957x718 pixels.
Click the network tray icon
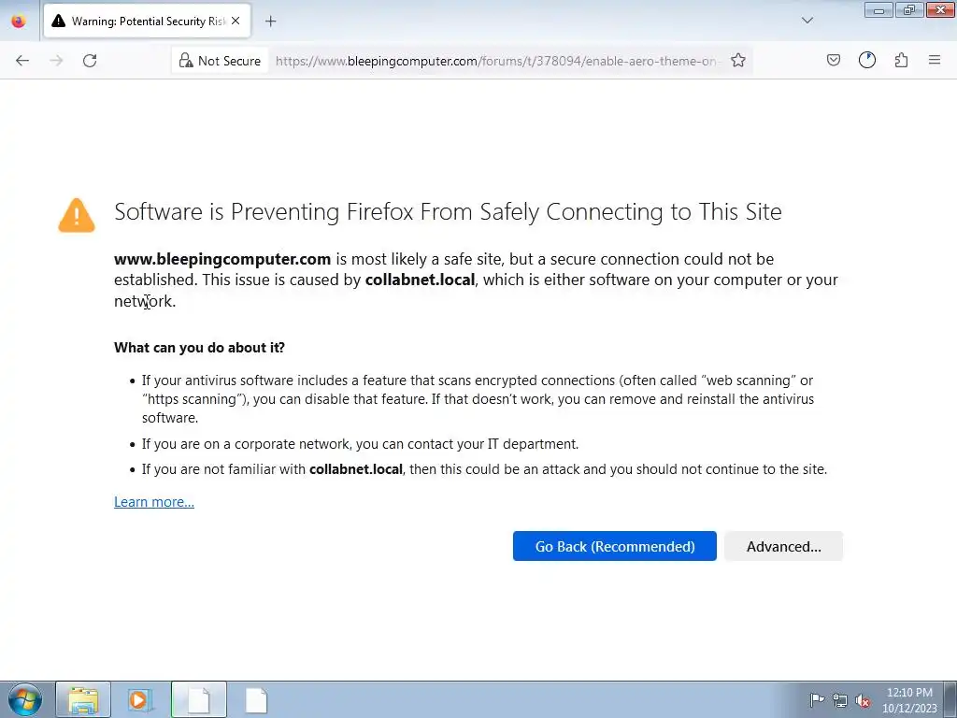click(x=840, y=700)
